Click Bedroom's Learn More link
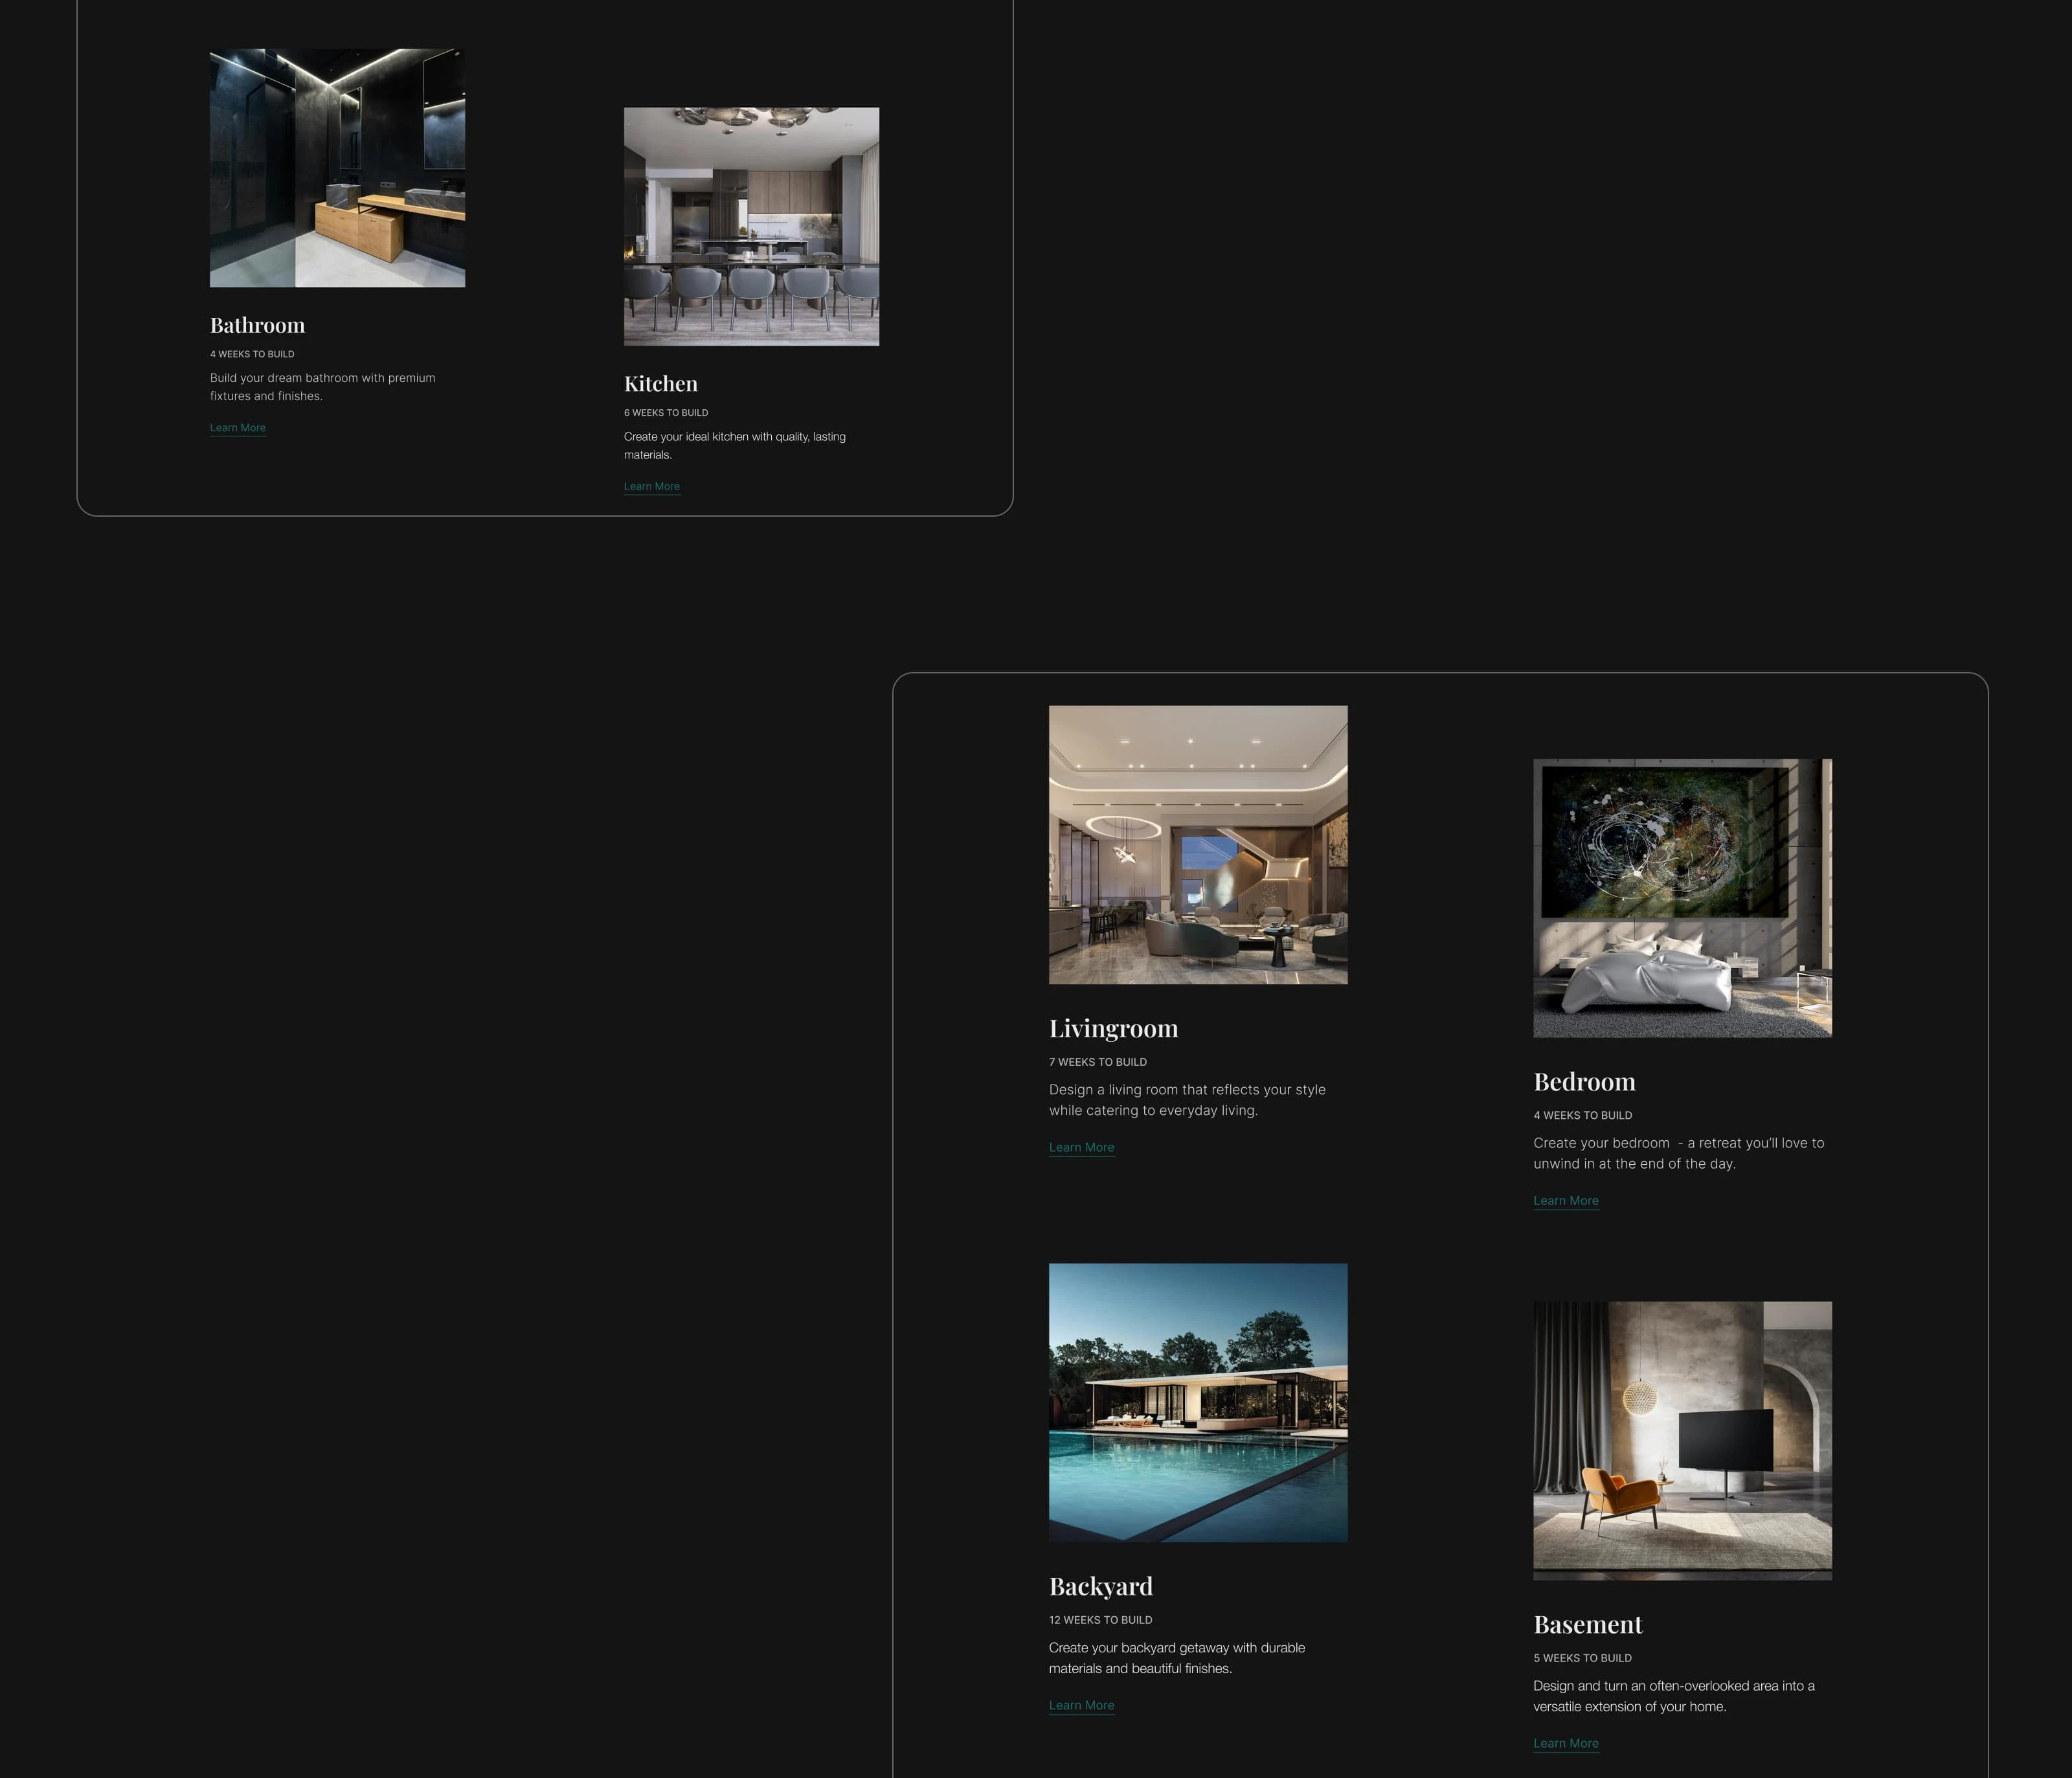The image size is (2072, 1778). click(1565, 1200)
